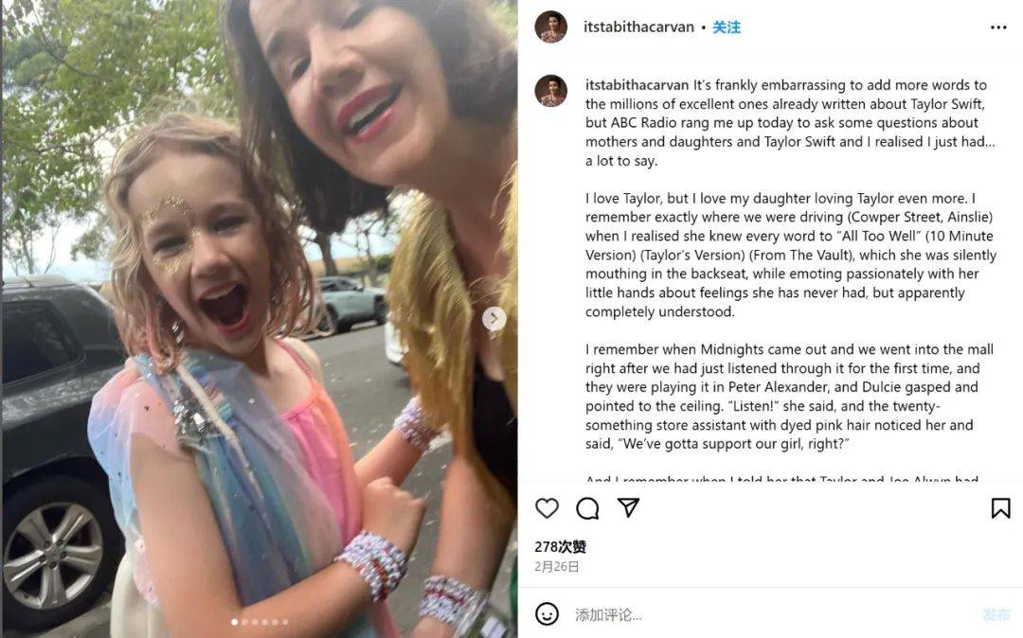Click itstabithacarvan username in caption
The image size is (1023, 638).
click(x=637, y=85)
